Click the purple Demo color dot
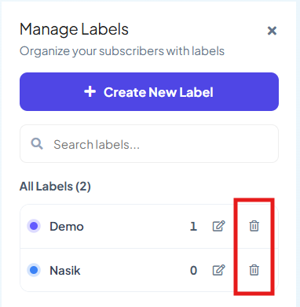Viewport: 300px width, 307px height. pyautogui.click(x=34, y=226)
